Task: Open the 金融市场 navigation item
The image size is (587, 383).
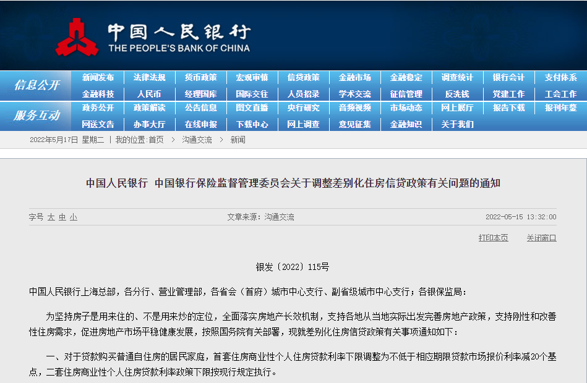Action: click(354, 78)
